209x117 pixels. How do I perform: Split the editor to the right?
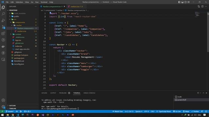(x=202, y=6)
